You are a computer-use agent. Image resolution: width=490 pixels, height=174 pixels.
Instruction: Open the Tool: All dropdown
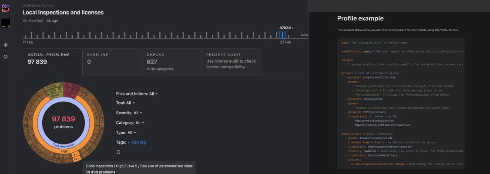(126, 103)
